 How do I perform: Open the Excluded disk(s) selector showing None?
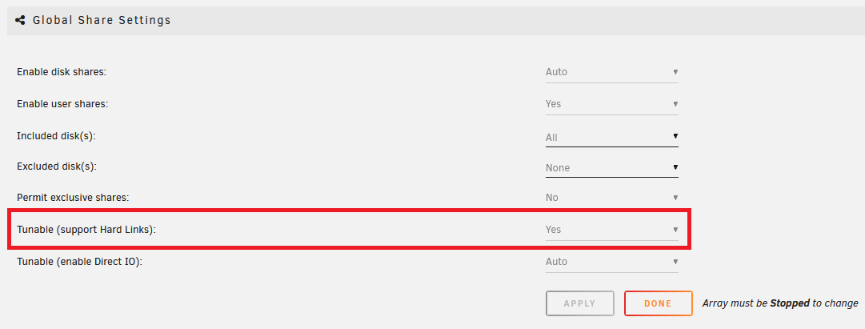coord(611,168)
